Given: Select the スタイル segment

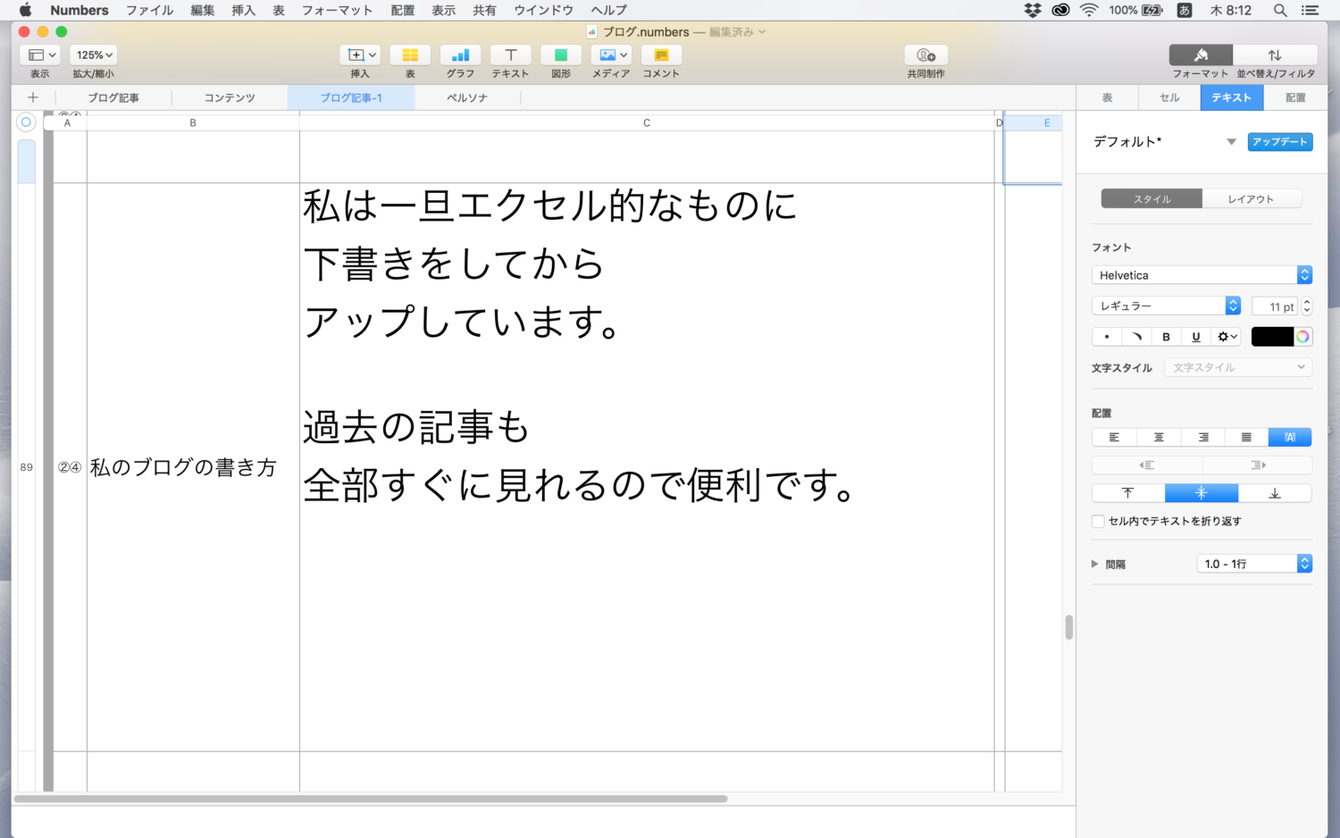Looking at the screenshot, I should [x=1152, y=199].
